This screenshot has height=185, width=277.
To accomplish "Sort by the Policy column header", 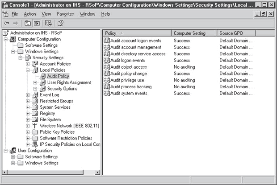I will (x=137, y=33).
